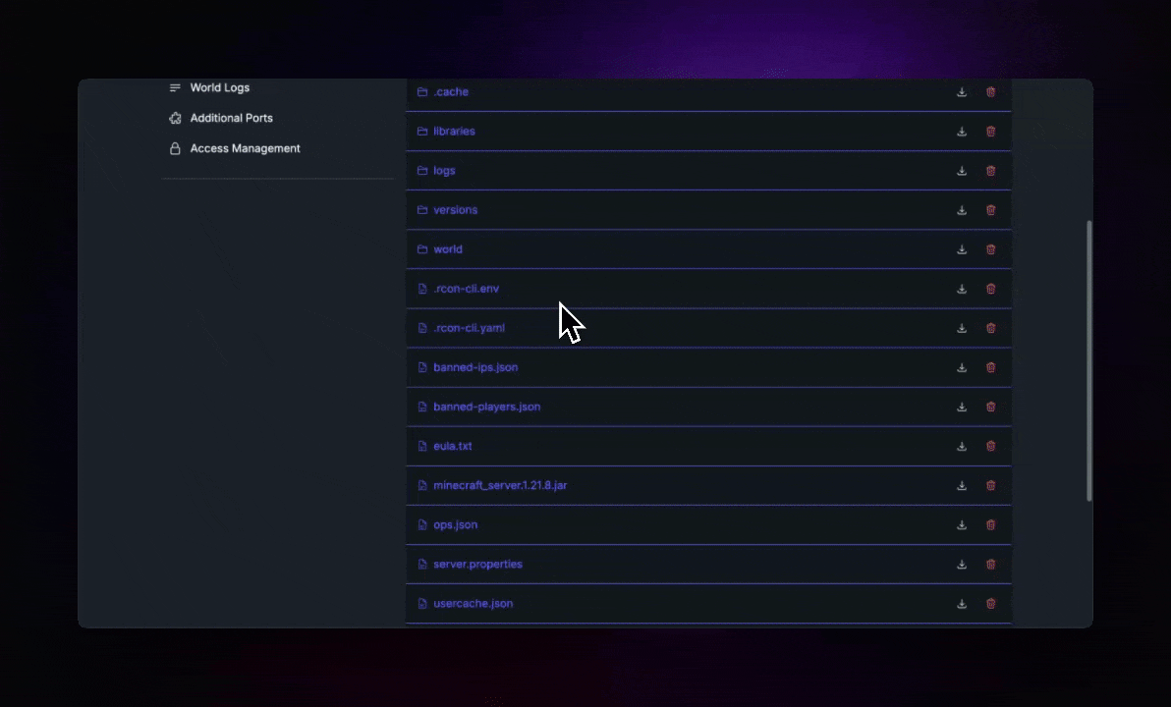Screen dimensions: 1171x707
Task: Delete eula.txt
Action: pos(991,447)
